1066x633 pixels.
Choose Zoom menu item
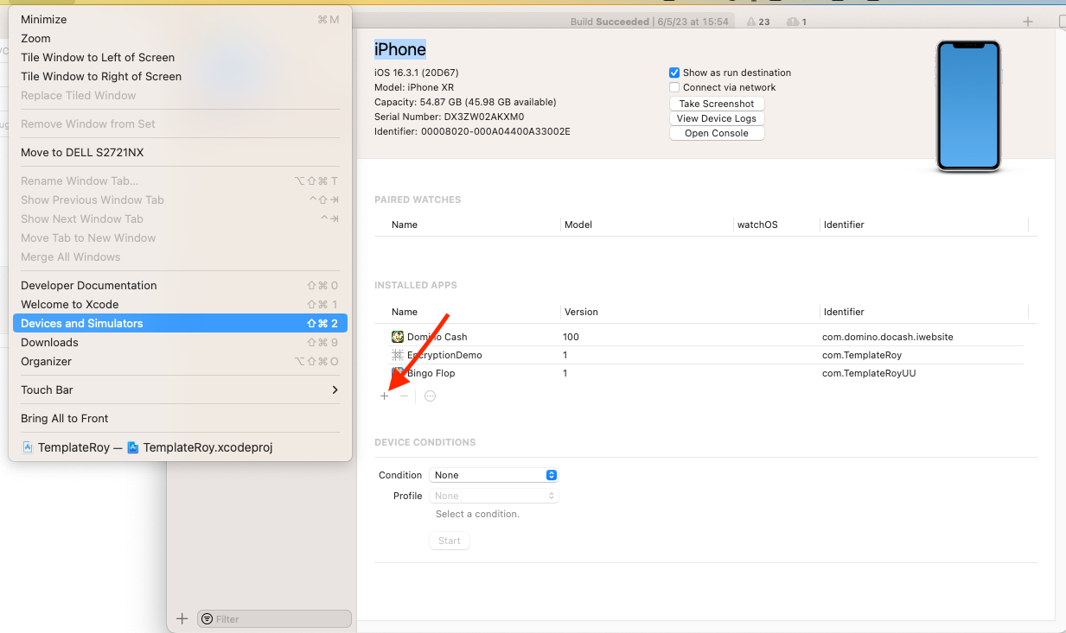coord(180,38)
